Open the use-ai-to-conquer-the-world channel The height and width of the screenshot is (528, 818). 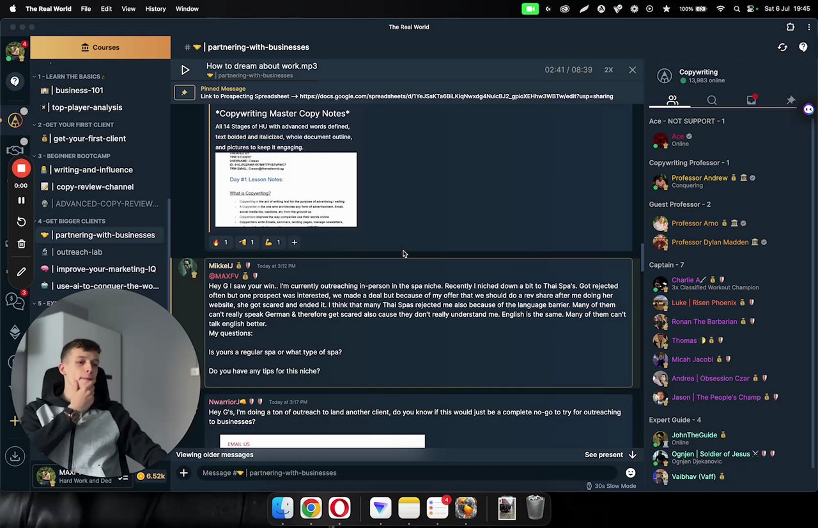point(100,286)
